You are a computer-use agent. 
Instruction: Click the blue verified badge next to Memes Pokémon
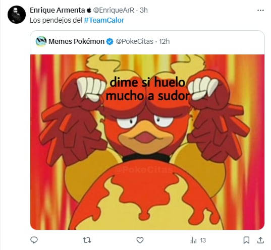point(110,42)
